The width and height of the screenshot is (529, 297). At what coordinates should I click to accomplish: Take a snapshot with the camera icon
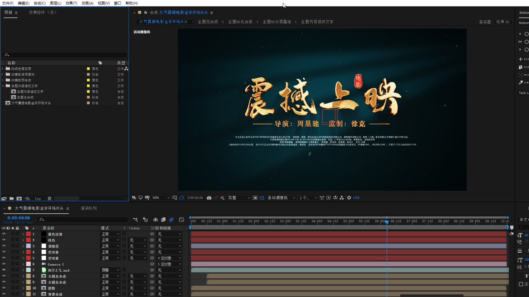tap(209, 198)
